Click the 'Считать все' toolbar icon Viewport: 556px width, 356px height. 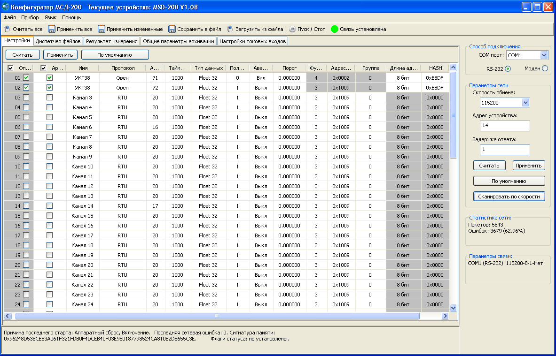pyautogui.click(x=7, y=29)
